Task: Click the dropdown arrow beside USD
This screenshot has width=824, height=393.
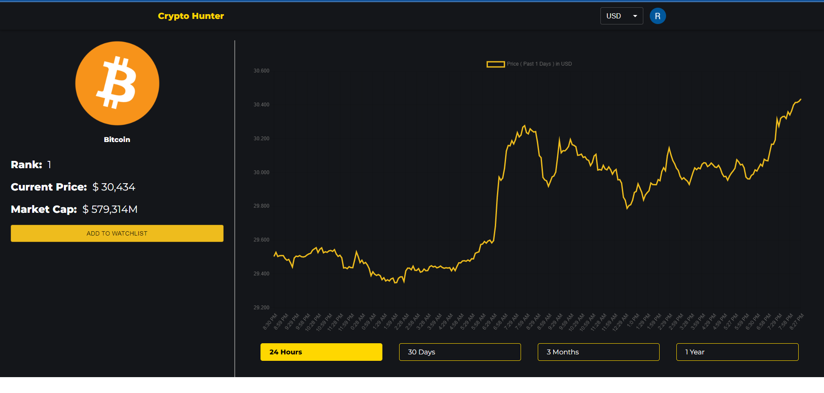Action: [x=635, y=16]
